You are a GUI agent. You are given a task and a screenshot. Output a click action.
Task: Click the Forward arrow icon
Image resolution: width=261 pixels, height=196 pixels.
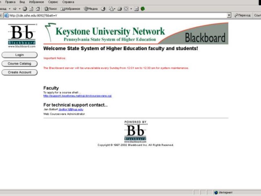click(x=15, y=9)
